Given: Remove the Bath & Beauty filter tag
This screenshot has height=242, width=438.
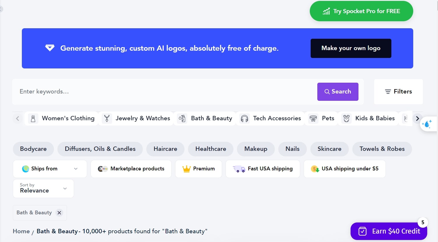Looking at the screenshot, I should coord(59,213).
